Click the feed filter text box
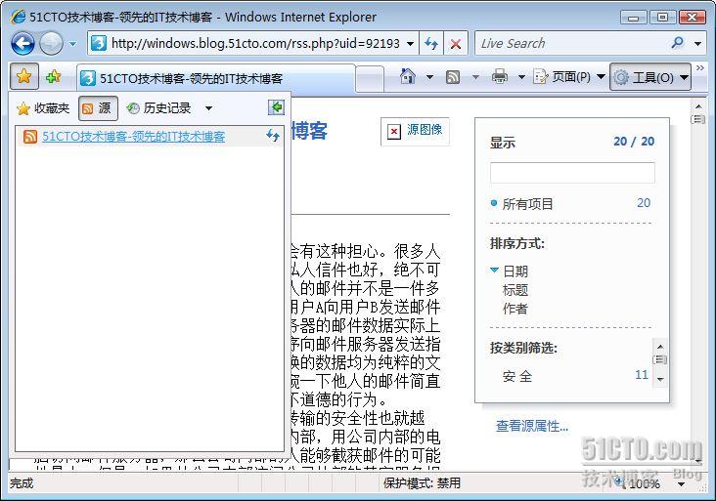The width and height of the screenshot is (716, 501). [x=572, y=173]
